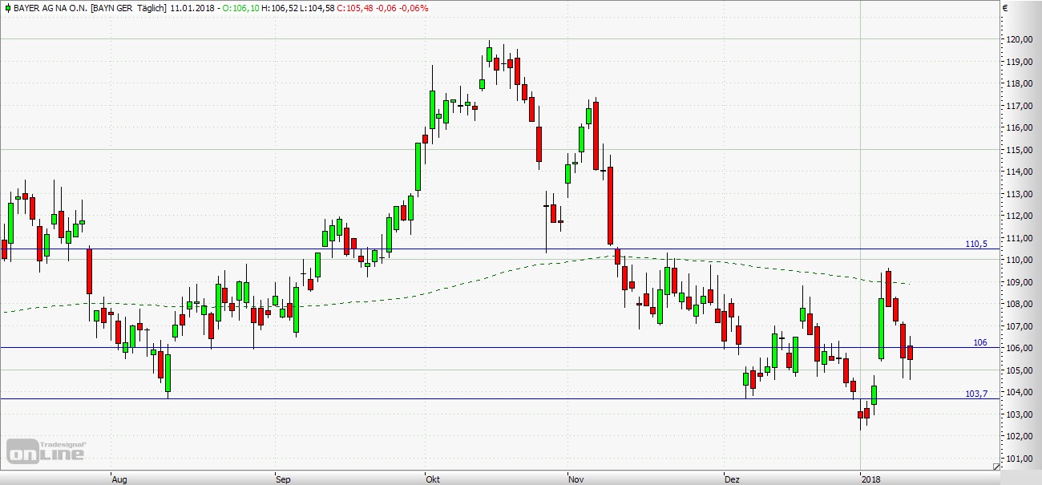Click the Dez label on time axis
Viewport: 1042px width, 485px height.
pos(732,479)
